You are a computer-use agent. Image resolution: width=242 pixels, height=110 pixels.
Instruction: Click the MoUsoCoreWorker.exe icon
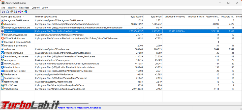[x=2, y=35]
